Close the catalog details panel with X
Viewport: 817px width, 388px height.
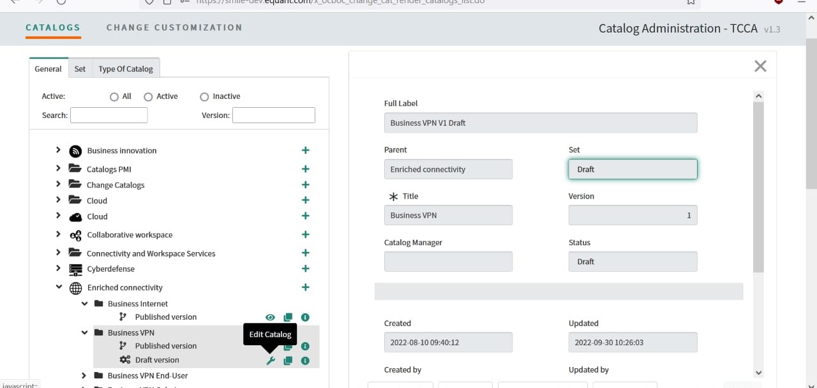[x=760, y=66]
